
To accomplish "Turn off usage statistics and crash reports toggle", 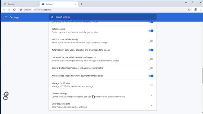I will coord(151,50).
